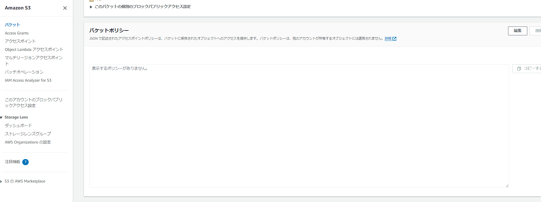
Task: Open the 詳細 link
Action: tap(388, 39)
